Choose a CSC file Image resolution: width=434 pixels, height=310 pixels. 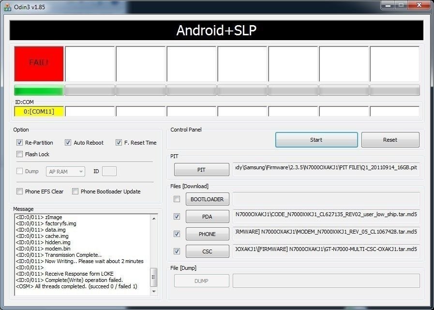coord(207,251)
